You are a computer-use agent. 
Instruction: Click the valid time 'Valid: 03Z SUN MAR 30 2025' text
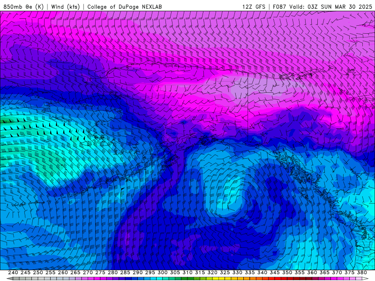pyautogui.click(x=331, y=7)
